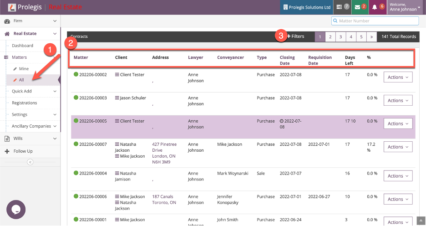The height and width of the screenshot is (226, 426).
Task: Click the sidebar collapse arrows icon
Action: coord(30,162)
